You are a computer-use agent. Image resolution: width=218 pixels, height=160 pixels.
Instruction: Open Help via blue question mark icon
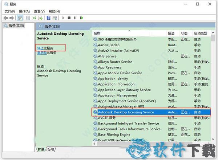[49, 17]
